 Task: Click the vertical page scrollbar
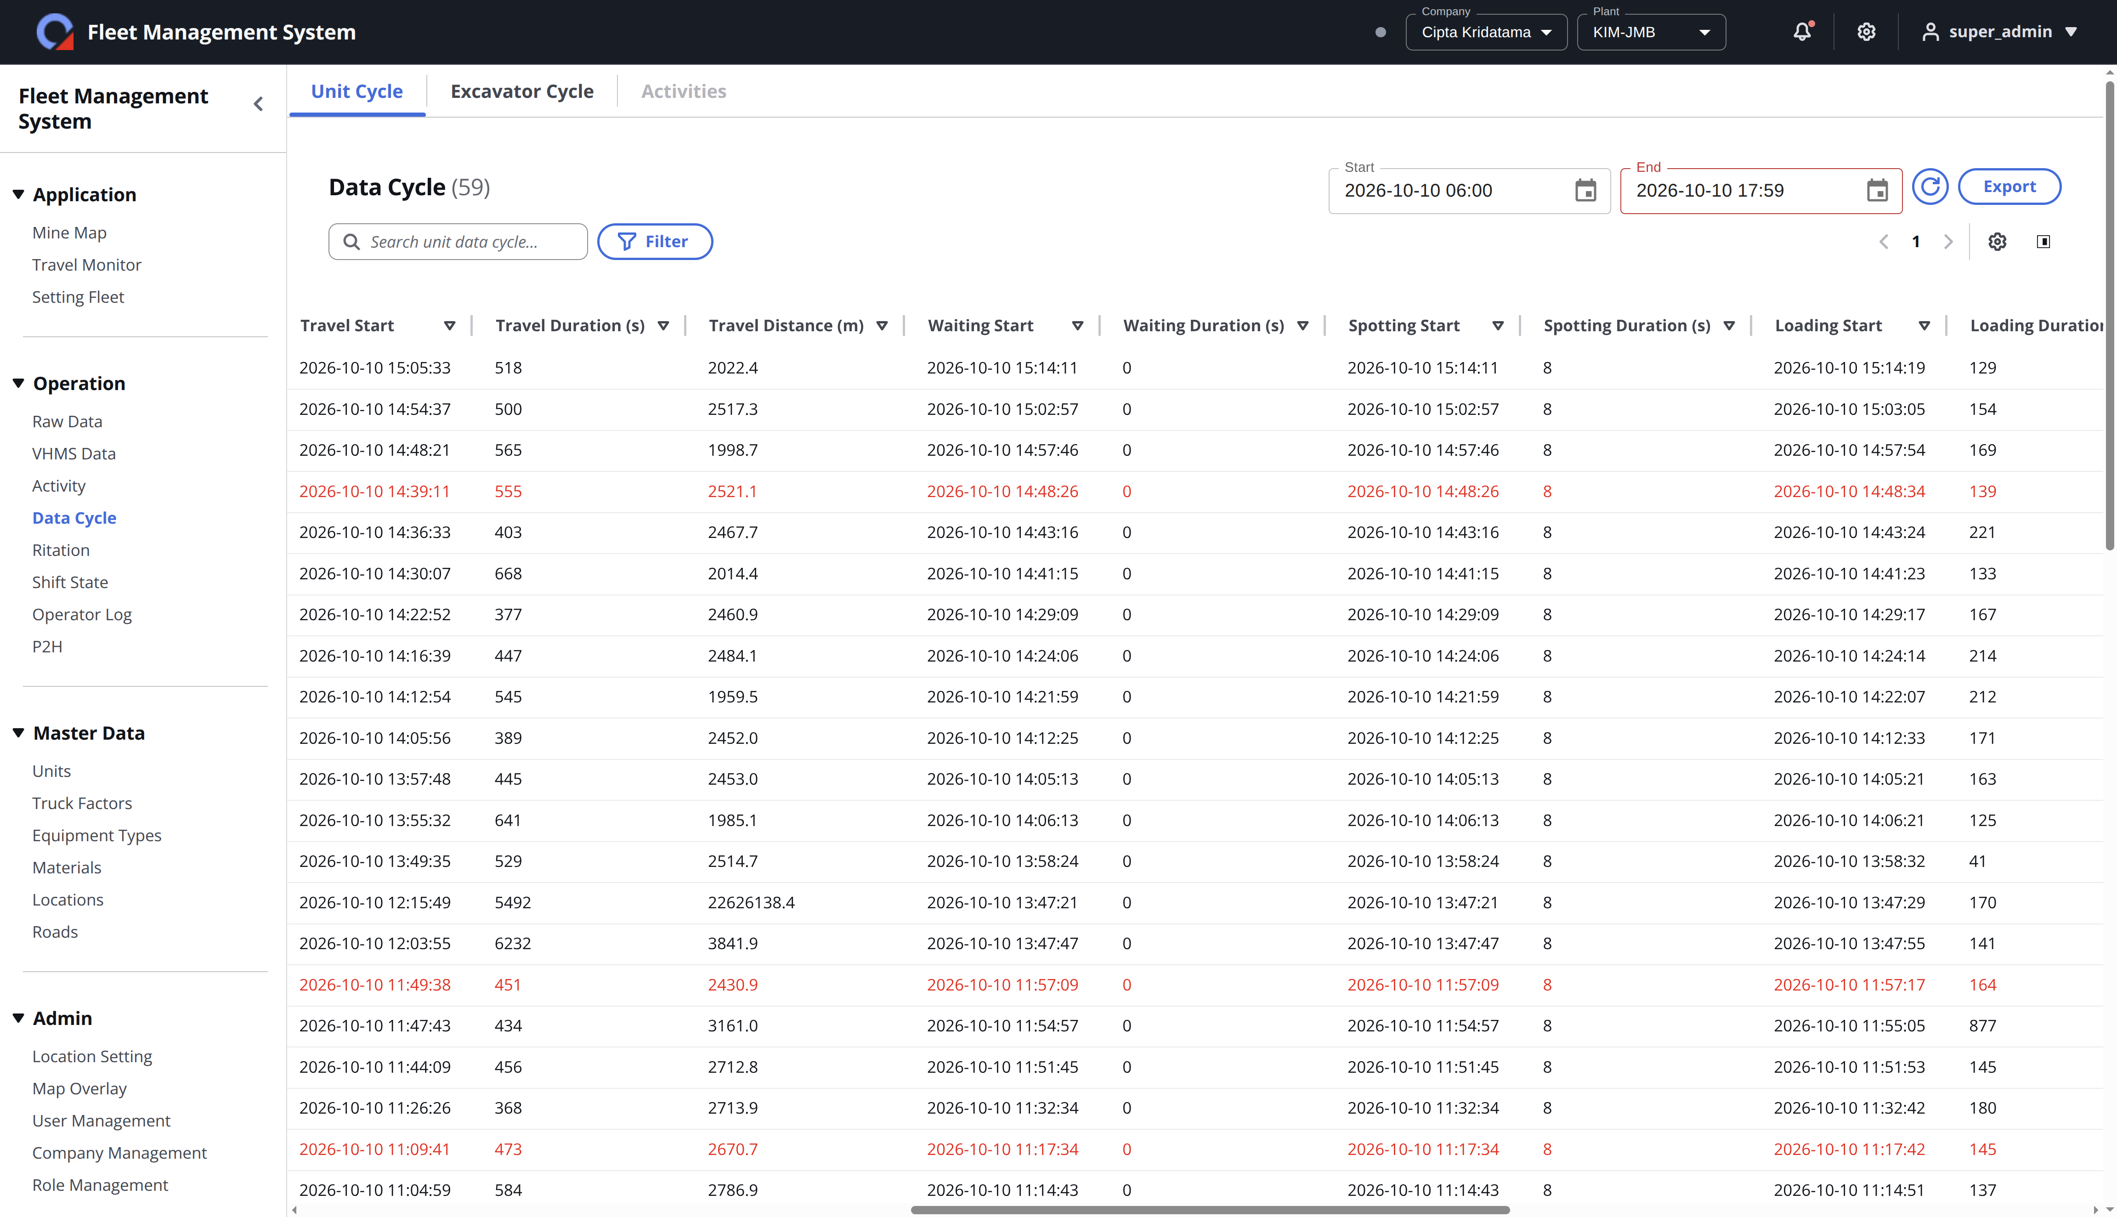[x=2110, y=316]
